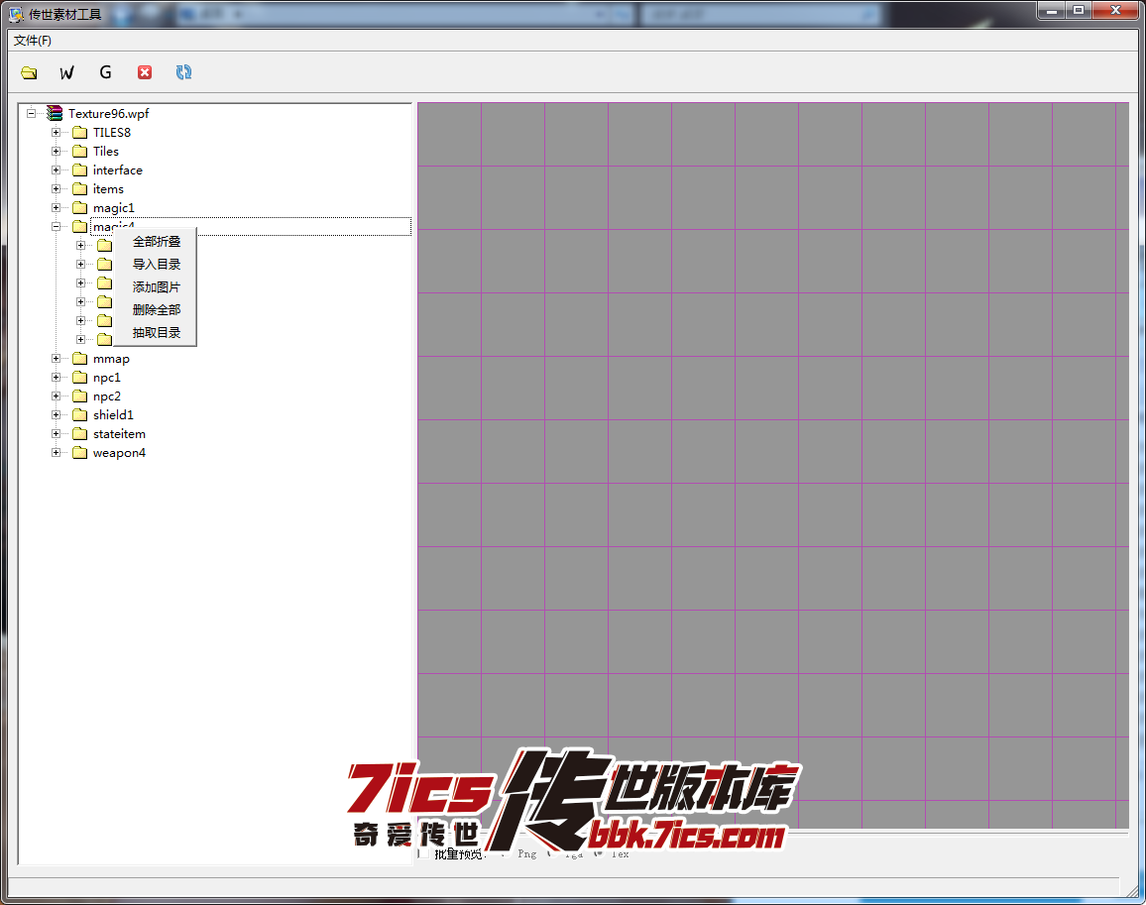Select the Tex radio button
The image size is (1146, 905).
click(598, 853)
